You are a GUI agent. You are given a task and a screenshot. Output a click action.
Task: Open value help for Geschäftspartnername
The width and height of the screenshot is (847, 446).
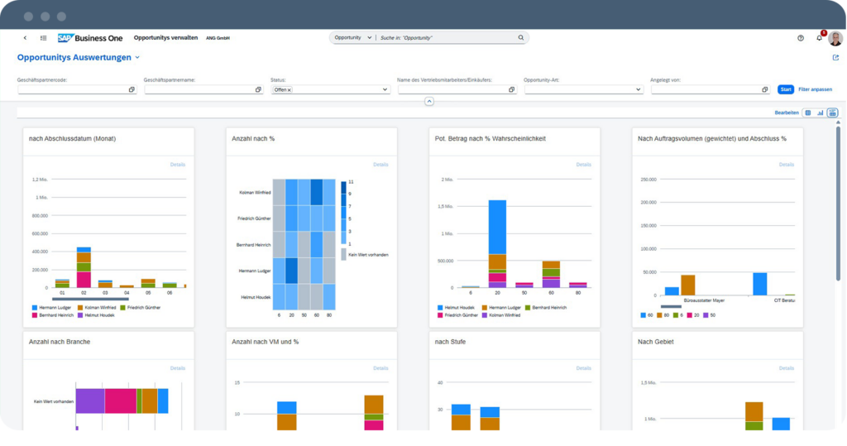point(258,89)
